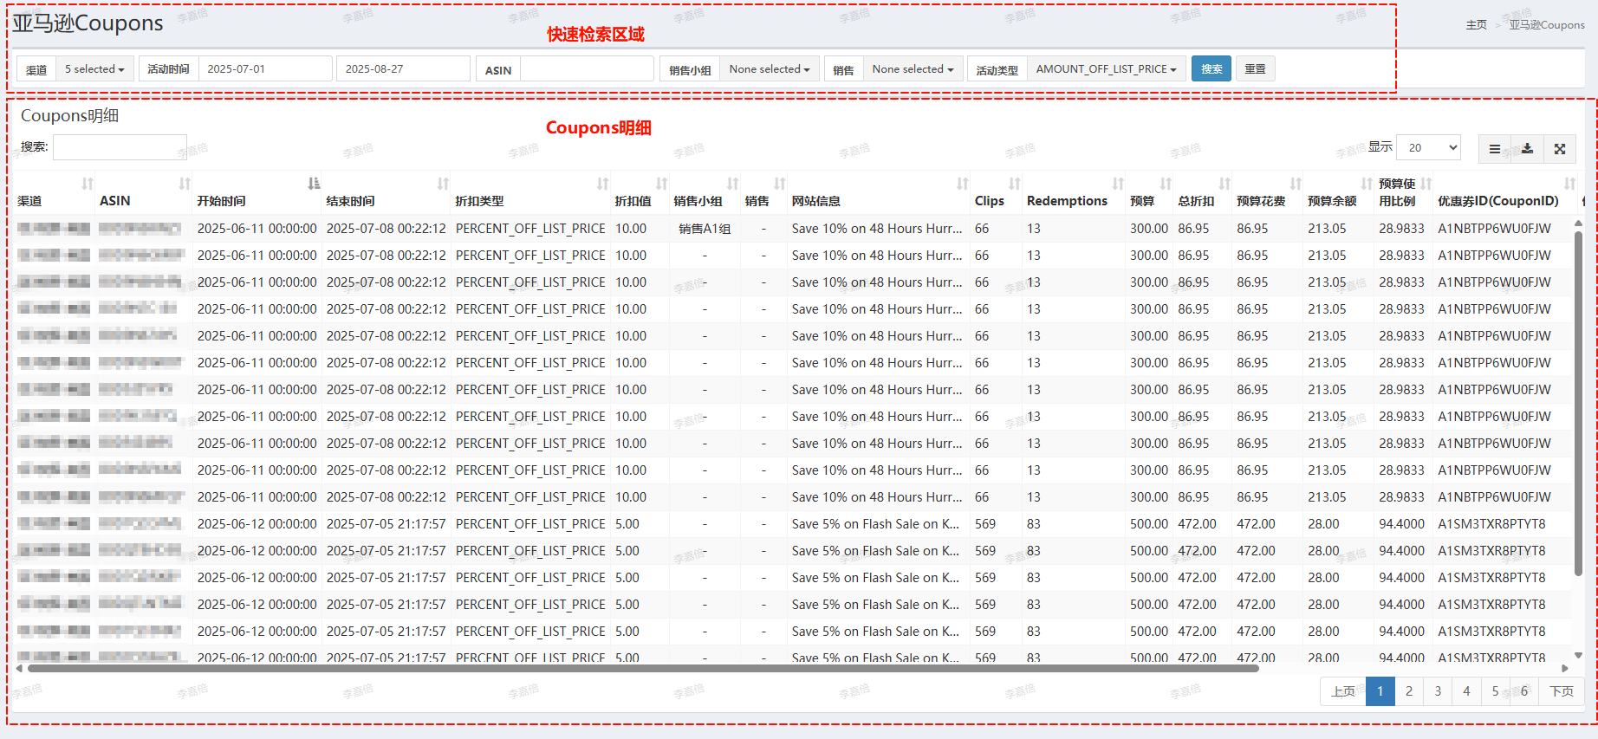This screenshot has height=739, width=1598.
Task: Sort by 结束时间 using its sort icon
Action: pos(443,184)
